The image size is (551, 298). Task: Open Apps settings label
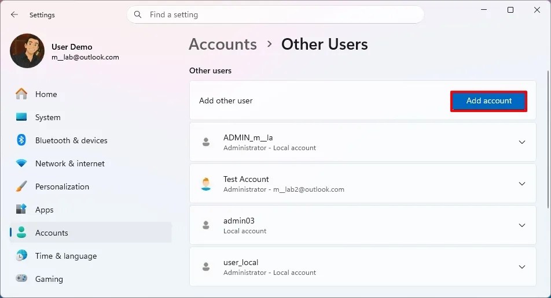coord(44,210)
